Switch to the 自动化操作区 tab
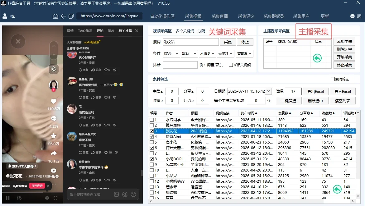Screen dimensions: 365x206 coord(162,16)
